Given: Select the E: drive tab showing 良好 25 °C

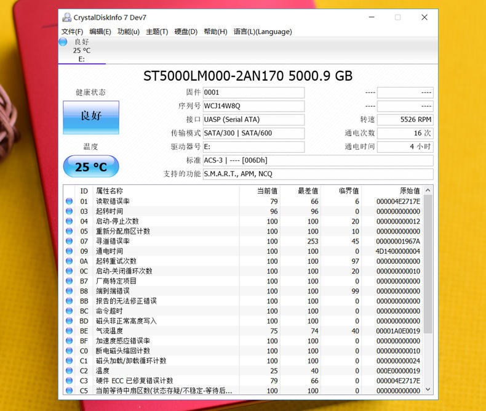Looking at the screenshot, I should 82,51.
